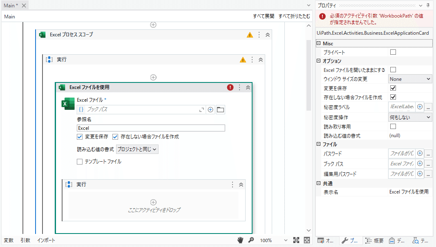The image size is (436, 247).
Task: Open the インポート panel
Action: 46,240
